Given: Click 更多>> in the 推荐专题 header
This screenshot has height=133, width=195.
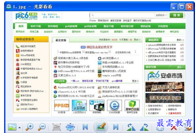Looking at the screenshot, I should [x=181, y=67].
